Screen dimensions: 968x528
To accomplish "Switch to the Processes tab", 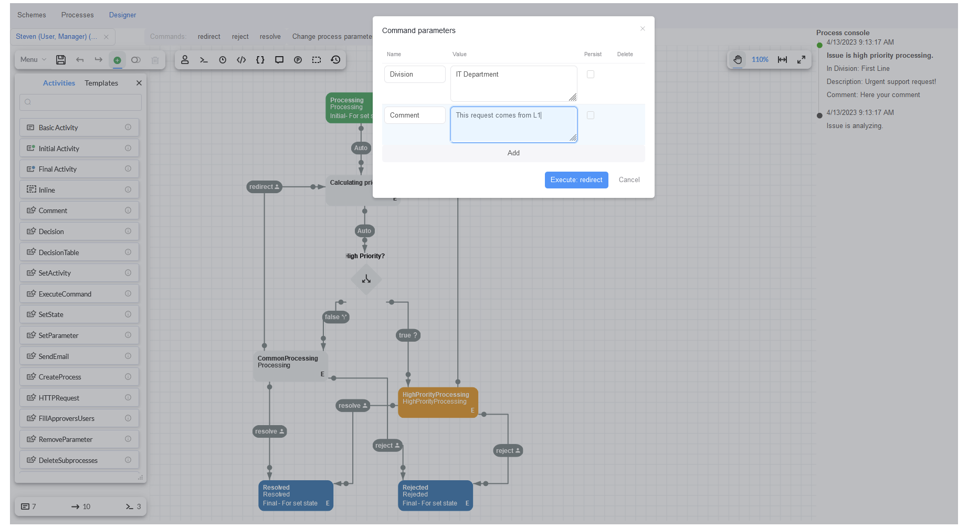I will (x=77, y=15).
